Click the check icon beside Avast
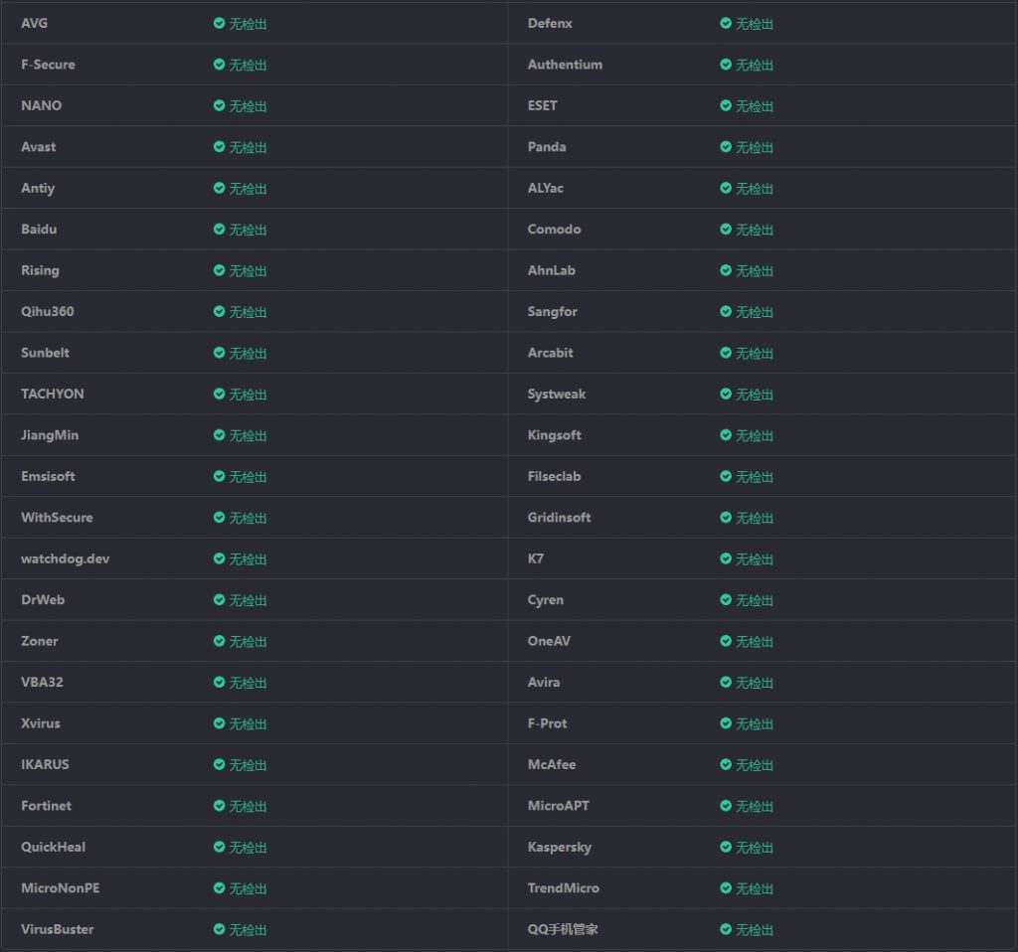 click(x=219, y=146)
